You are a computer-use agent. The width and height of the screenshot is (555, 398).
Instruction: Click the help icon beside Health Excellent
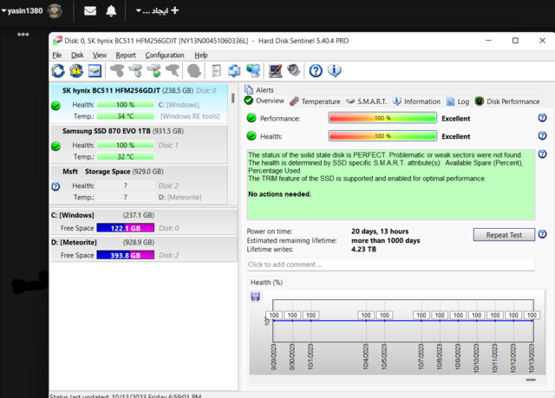[x=542, y=135]
